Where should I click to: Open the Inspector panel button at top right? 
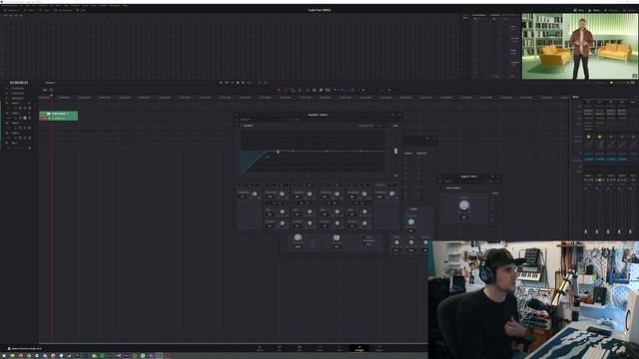point(630,10)
